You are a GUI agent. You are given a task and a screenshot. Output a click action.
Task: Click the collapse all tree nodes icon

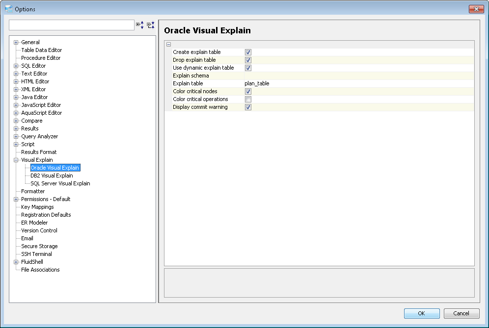click(x=151, y=25)
